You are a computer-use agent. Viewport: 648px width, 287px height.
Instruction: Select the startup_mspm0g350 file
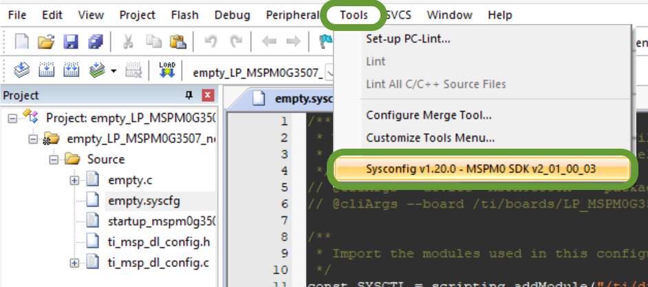(162, 221)
